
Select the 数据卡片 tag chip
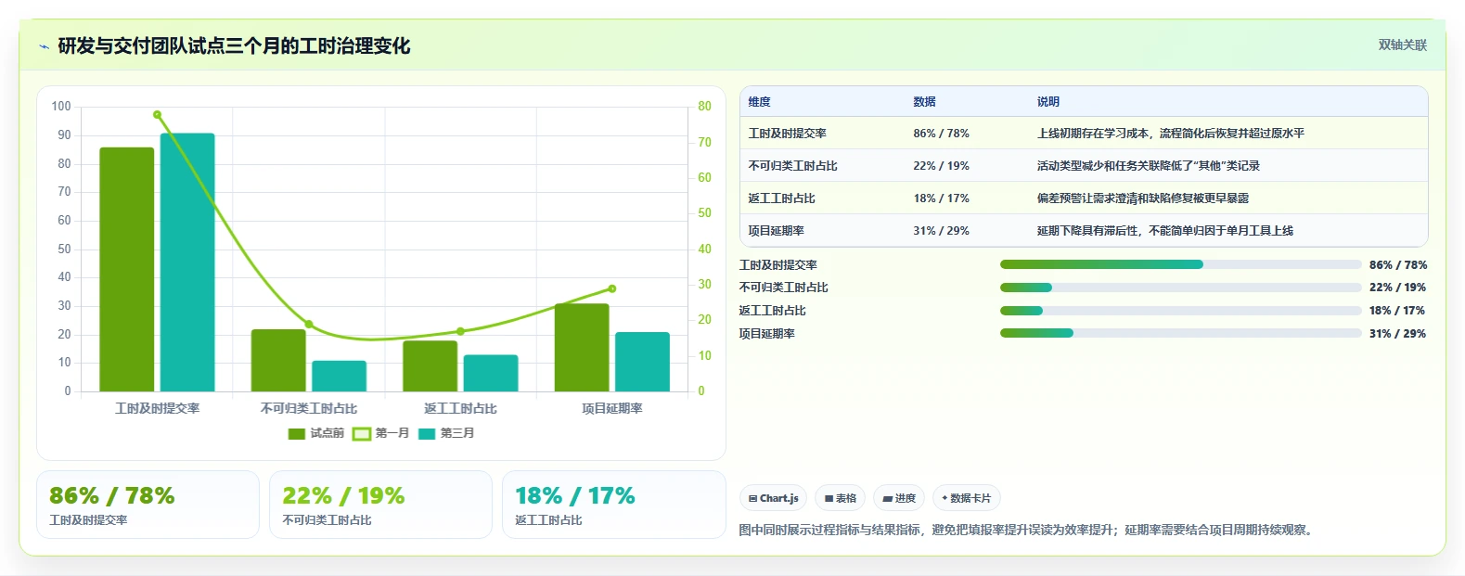tap(966, 498)
